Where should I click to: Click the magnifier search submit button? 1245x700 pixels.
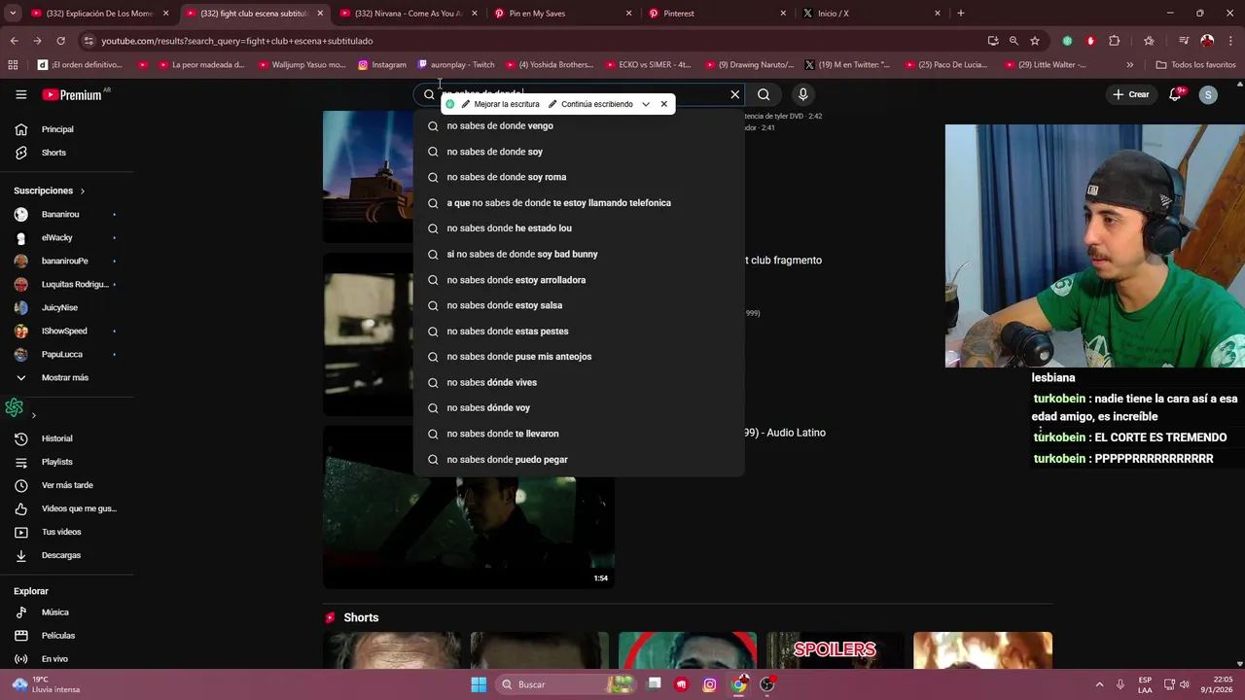(764, 94)
